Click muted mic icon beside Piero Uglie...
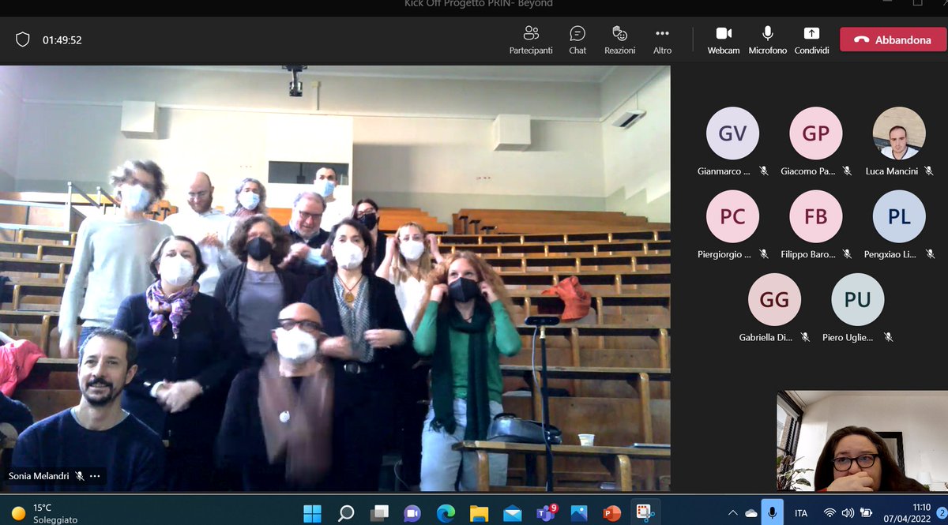 point(888,337)
